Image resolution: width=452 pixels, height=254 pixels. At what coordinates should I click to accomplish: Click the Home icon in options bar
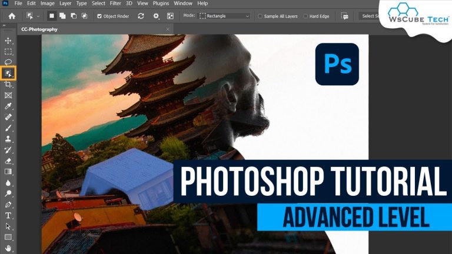[12, 16]
